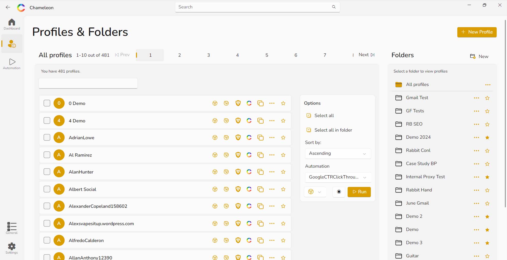Image resolution: width=507 pixels, height=260 pixels.
Task: Expand the automation browser selector dropdown
Action: 315,192
